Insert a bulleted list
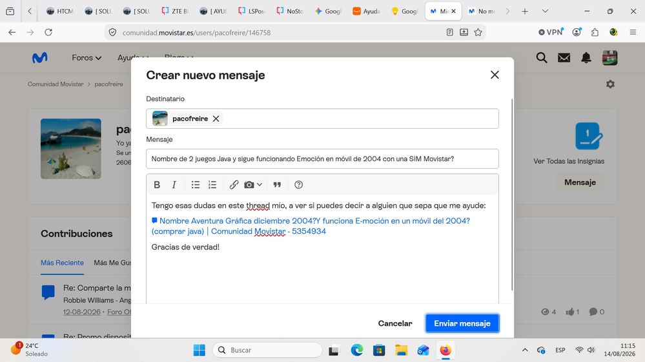 (196, 185)
